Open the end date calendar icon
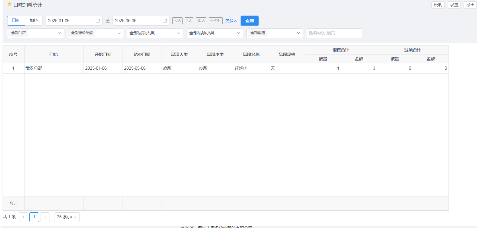 pyautogui.click(x=165, y=21)
